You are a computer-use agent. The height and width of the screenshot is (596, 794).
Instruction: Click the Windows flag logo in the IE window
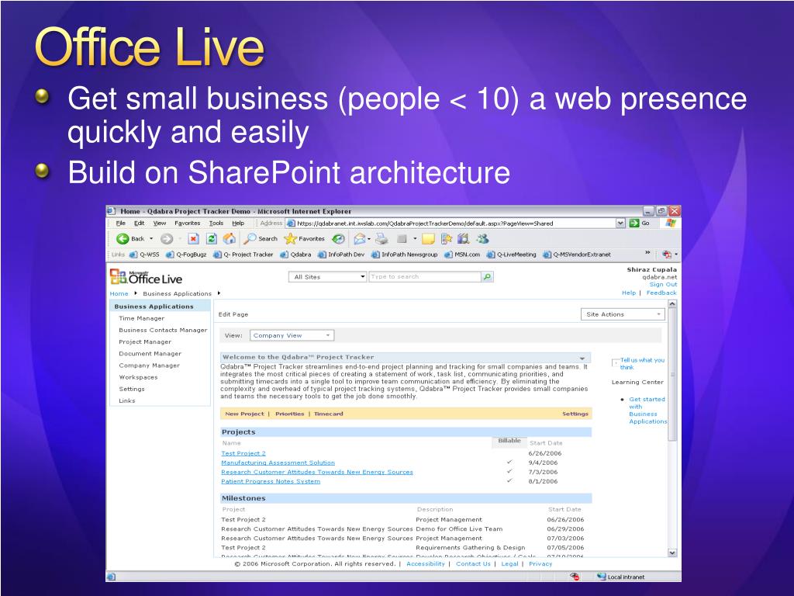pos(671,223)
